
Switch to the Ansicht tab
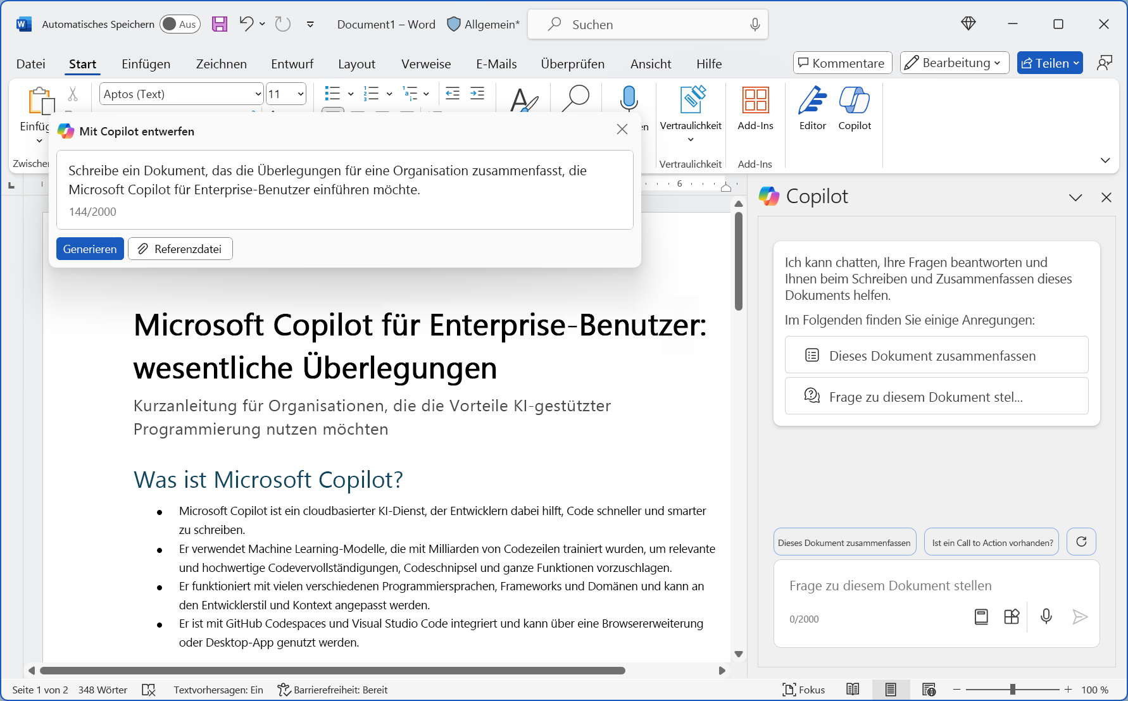tap(651, 64)
